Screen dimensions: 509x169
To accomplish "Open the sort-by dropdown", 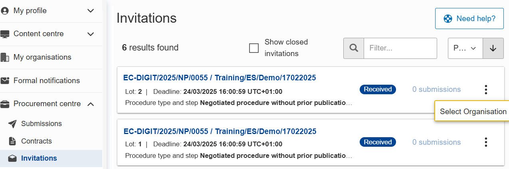I will 465,48.
